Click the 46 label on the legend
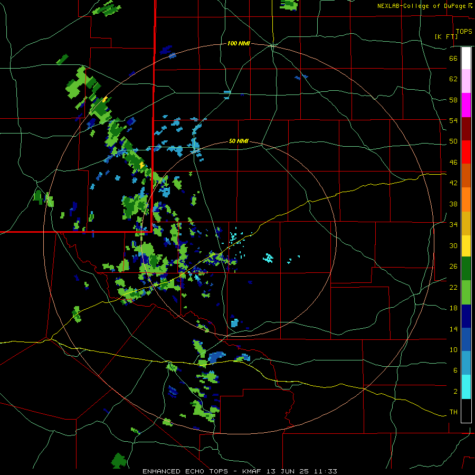Viewport: 475px width, 475px height. 453,163
